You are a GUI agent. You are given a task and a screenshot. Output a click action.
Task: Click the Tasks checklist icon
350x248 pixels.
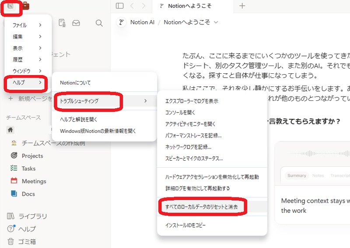[14, 168]
